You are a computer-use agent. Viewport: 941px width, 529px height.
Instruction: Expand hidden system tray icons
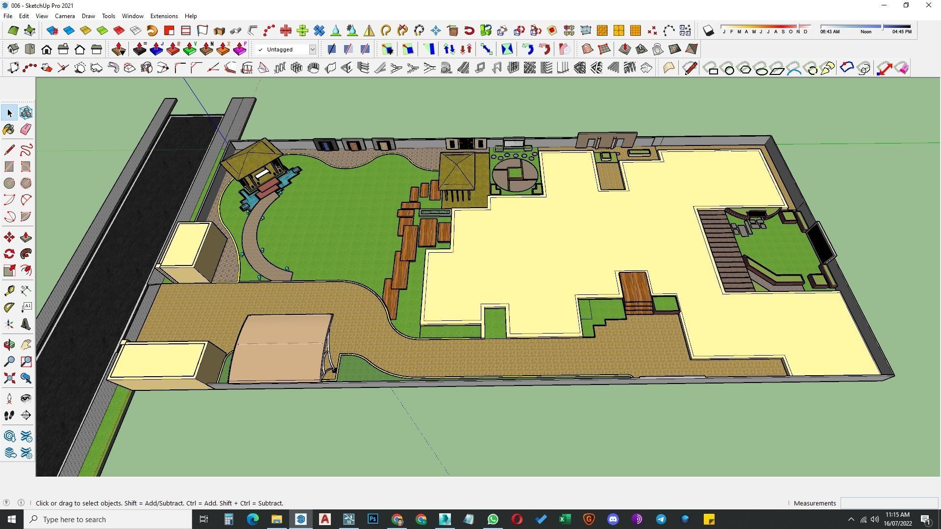(x=851, y=519)
